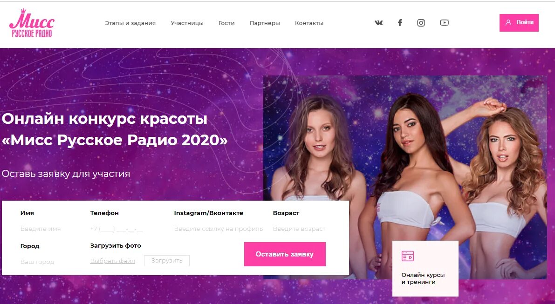Image resolution: width=555 pixels, height=304 pixels.
Task: Open the YouTube icon link
Action: pyautogui.click(x=444, y=23)
